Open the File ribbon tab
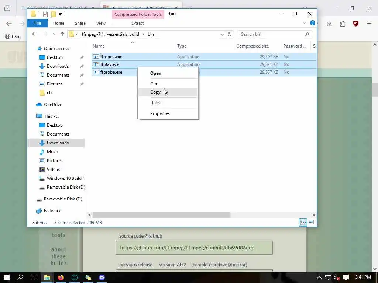Screen dimensions: 378x283 point(38,23)
